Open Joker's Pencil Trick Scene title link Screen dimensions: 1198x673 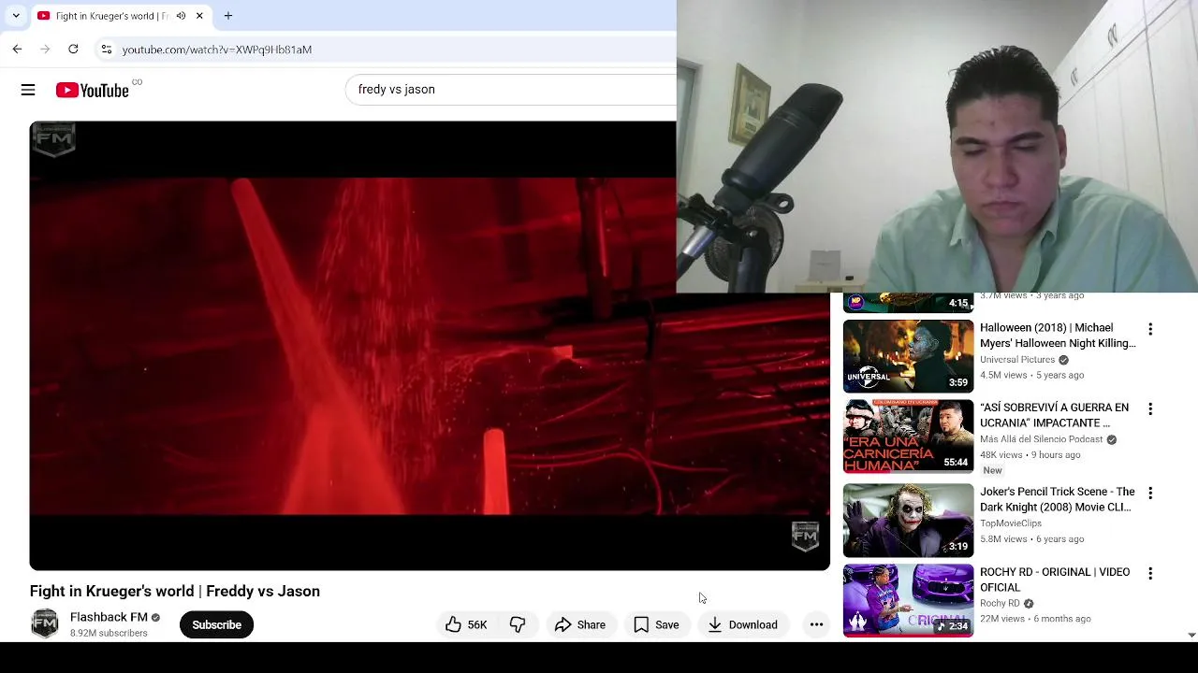pyautogui.click(x=1058, y=499)
